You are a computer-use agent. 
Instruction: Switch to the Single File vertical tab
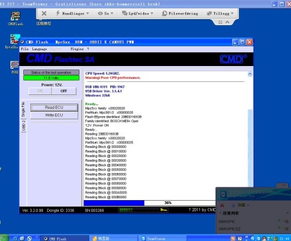pyautogui.click(x=23, y=110)
